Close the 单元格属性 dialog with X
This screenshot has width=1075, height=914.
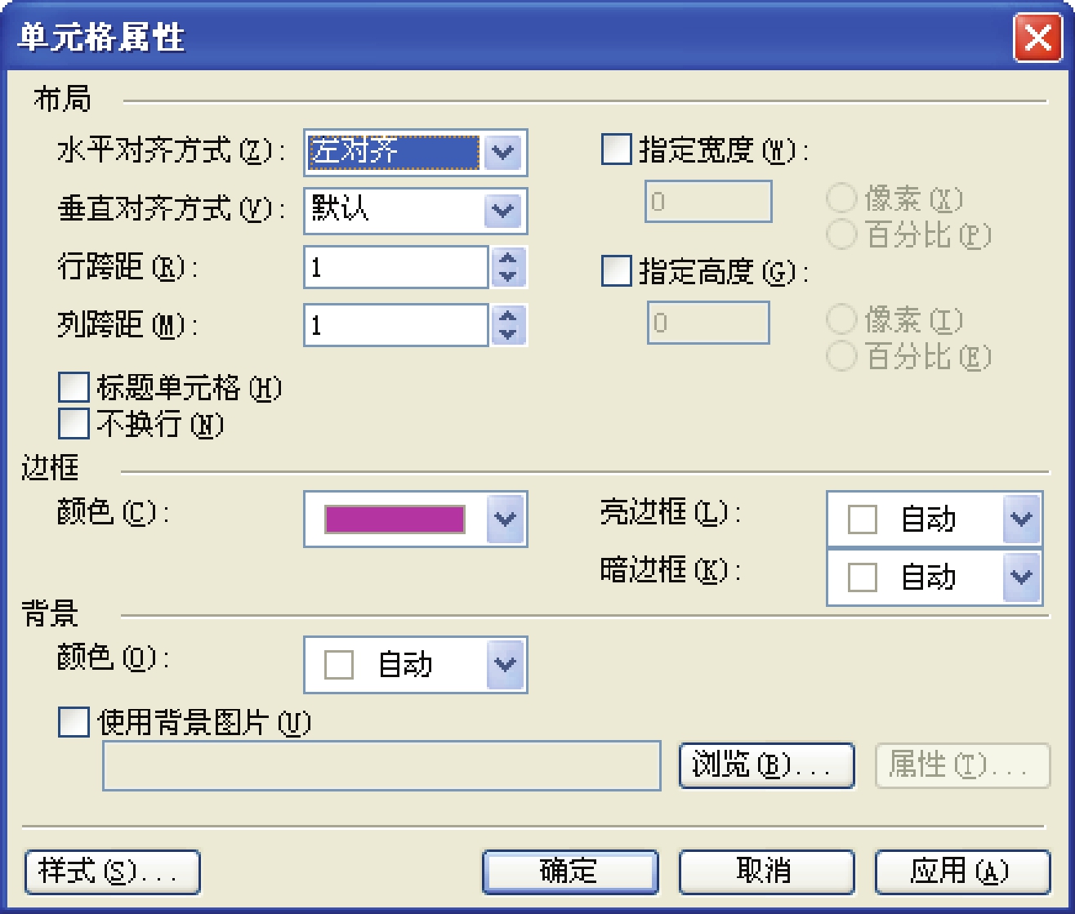coord(1037,39)
